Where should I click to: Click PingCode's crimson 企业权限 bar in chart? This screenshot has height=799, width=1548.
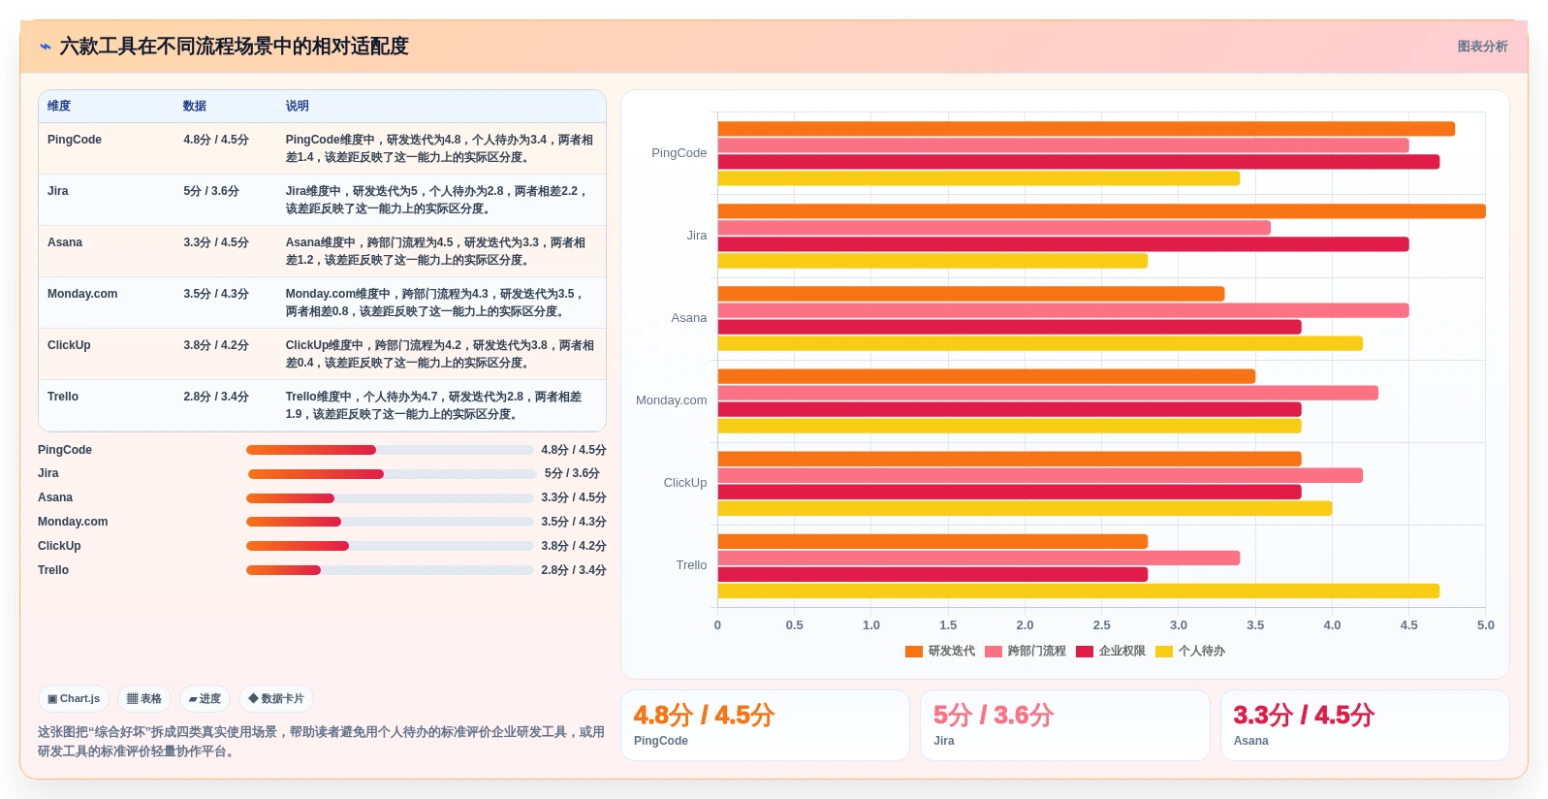1078,162
